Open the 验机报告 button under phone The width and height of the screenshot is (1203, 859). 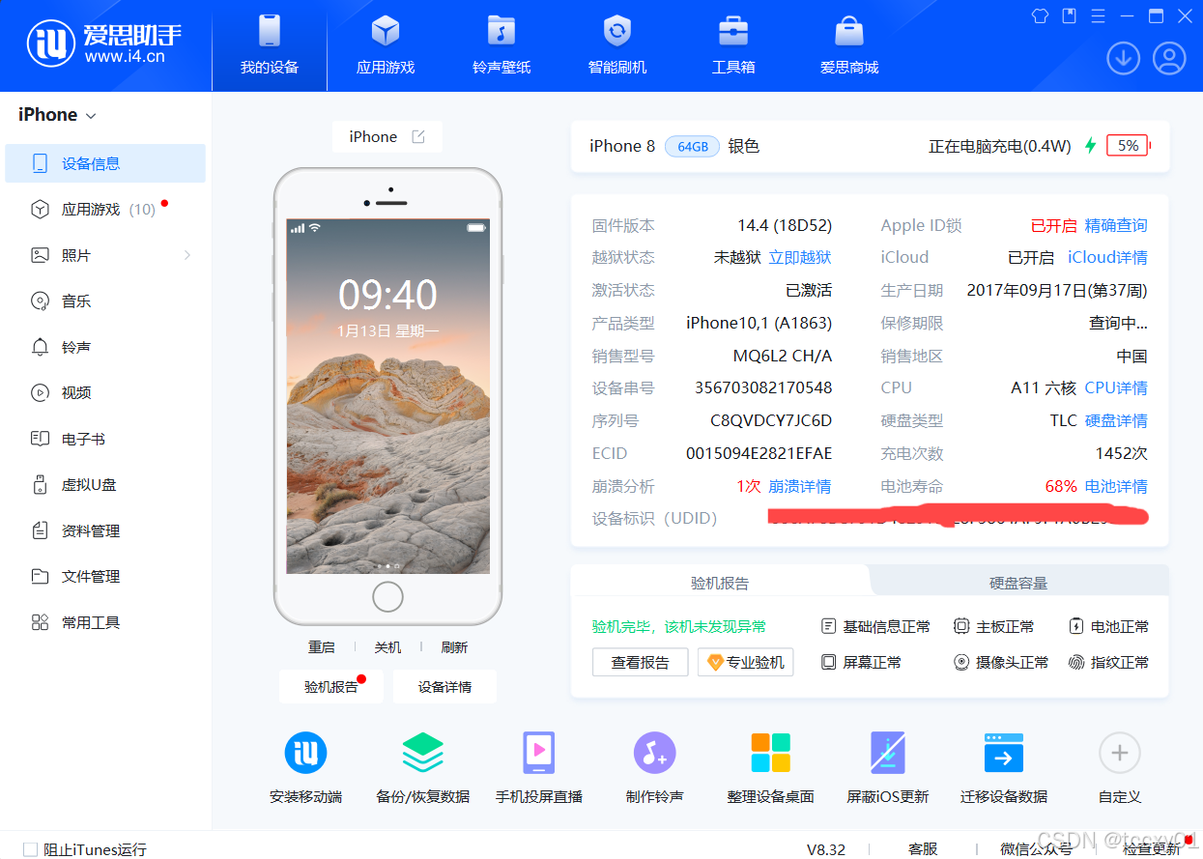click(x=331, y=687)
